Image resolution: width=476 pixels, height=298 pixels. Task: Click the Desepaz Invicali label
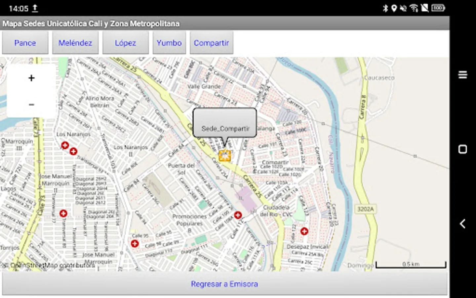(x=307, y=247)
